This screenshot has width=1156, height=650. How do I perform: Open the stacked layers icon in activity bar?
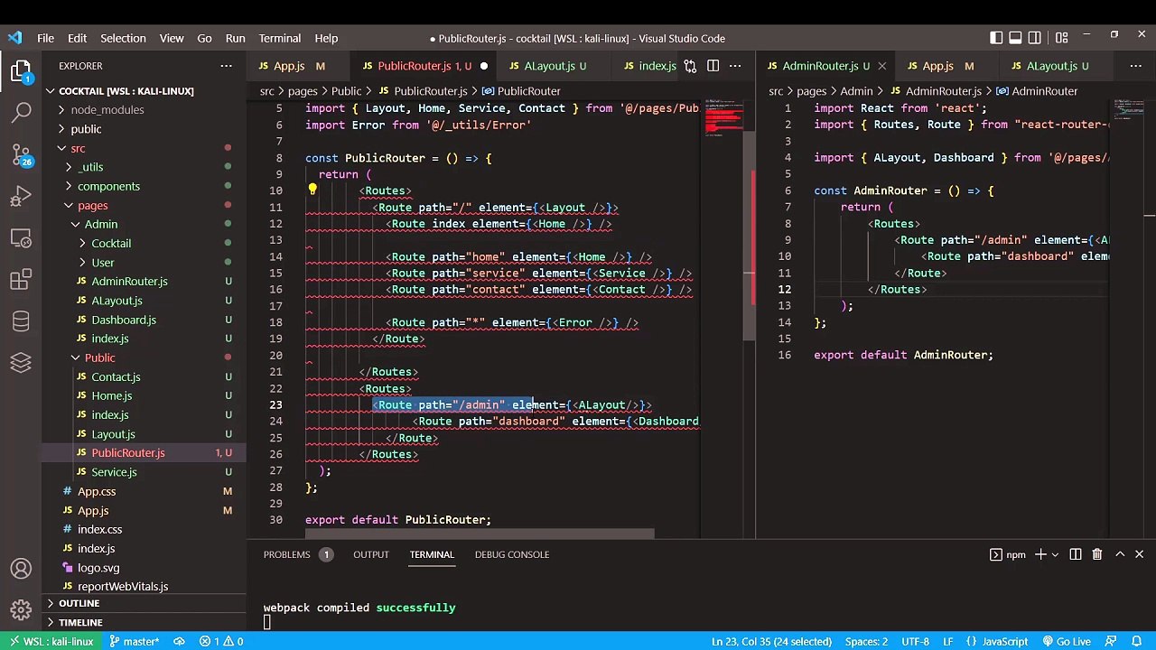pos(22,362)
